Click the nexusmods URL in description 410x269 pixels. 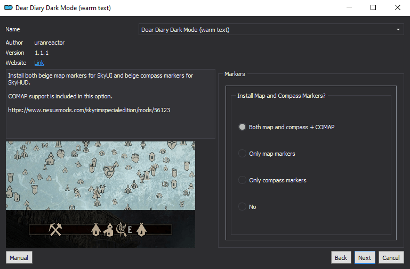coord(89,110)
